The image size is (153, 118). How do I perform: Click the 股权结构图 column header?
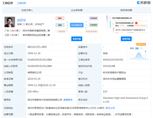(126, 10)
